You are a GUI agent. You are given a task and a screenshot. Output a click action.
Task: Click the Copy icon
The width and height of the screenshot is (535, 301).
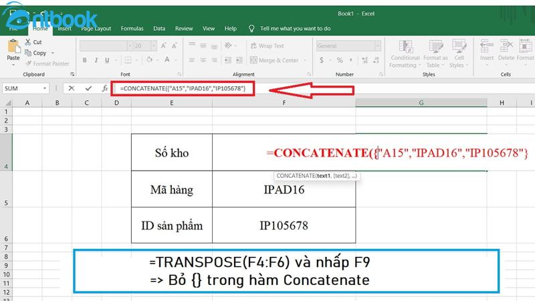click(28, 53)
